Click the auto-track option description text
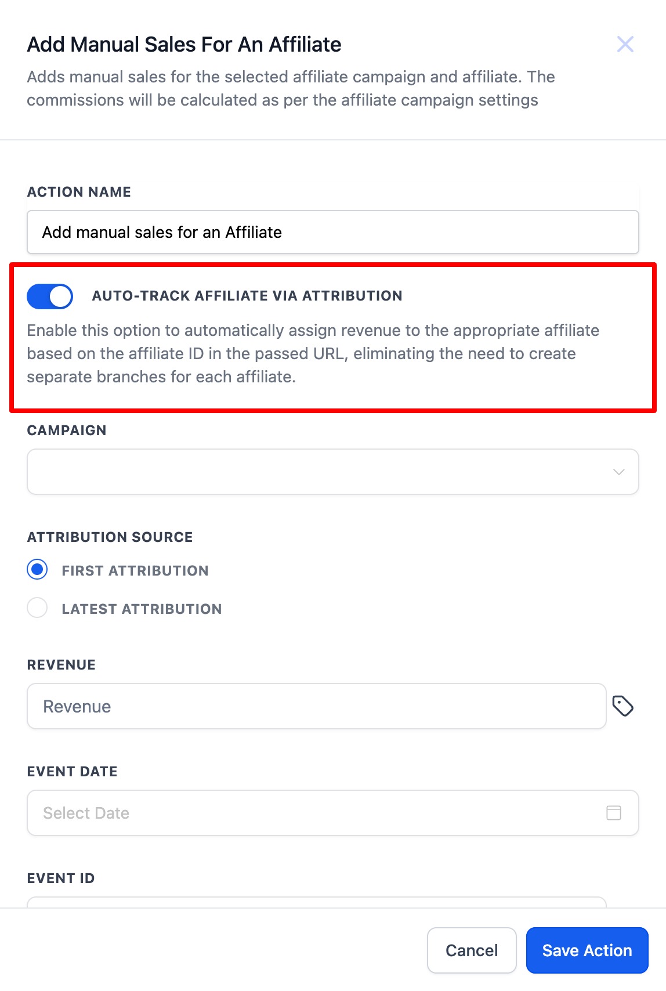 (x=313, y=353)
